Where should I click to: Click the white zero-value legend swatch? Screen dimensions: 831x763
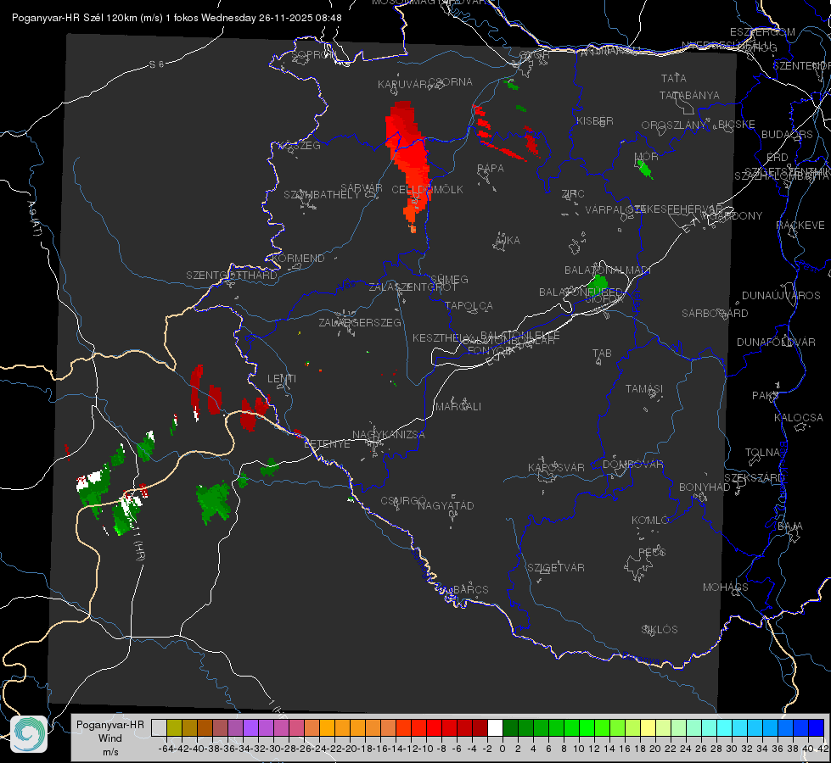495,728
